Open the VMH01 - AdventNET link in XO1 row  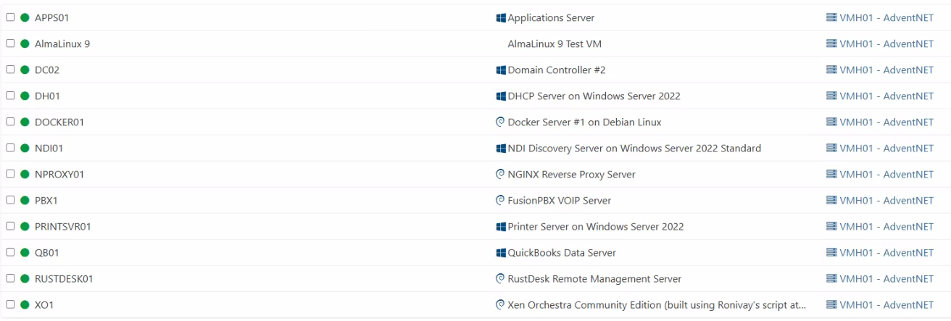coord(880,304)
